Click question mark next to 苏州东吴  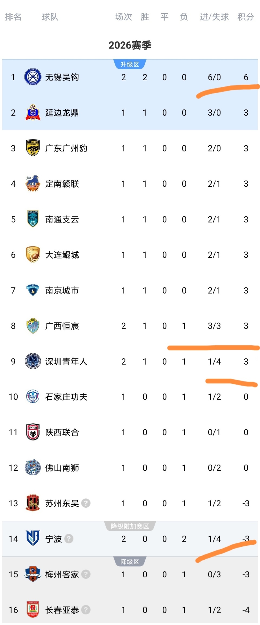[x=86, y=503]
